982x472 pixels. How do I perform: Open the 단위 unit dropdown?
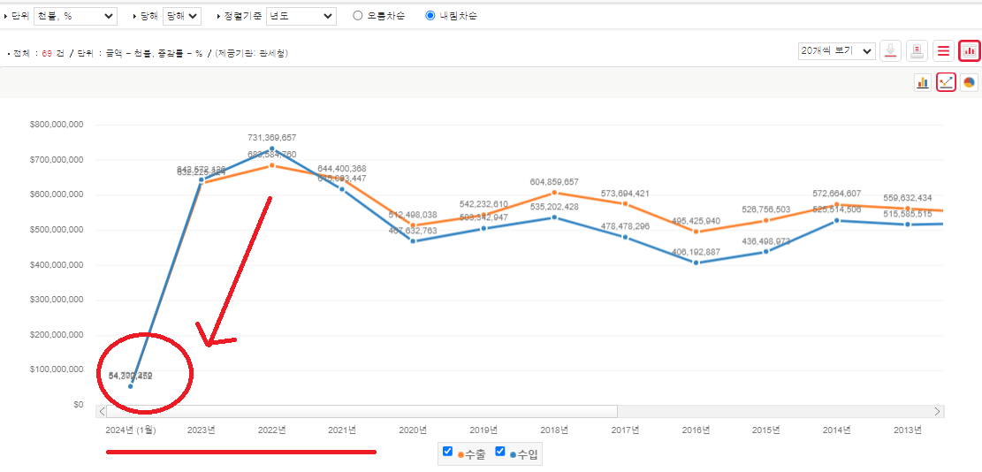76,16
